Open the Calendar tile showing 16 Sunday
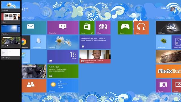Viewport: 181px width, 102px height. click(63, 57)
